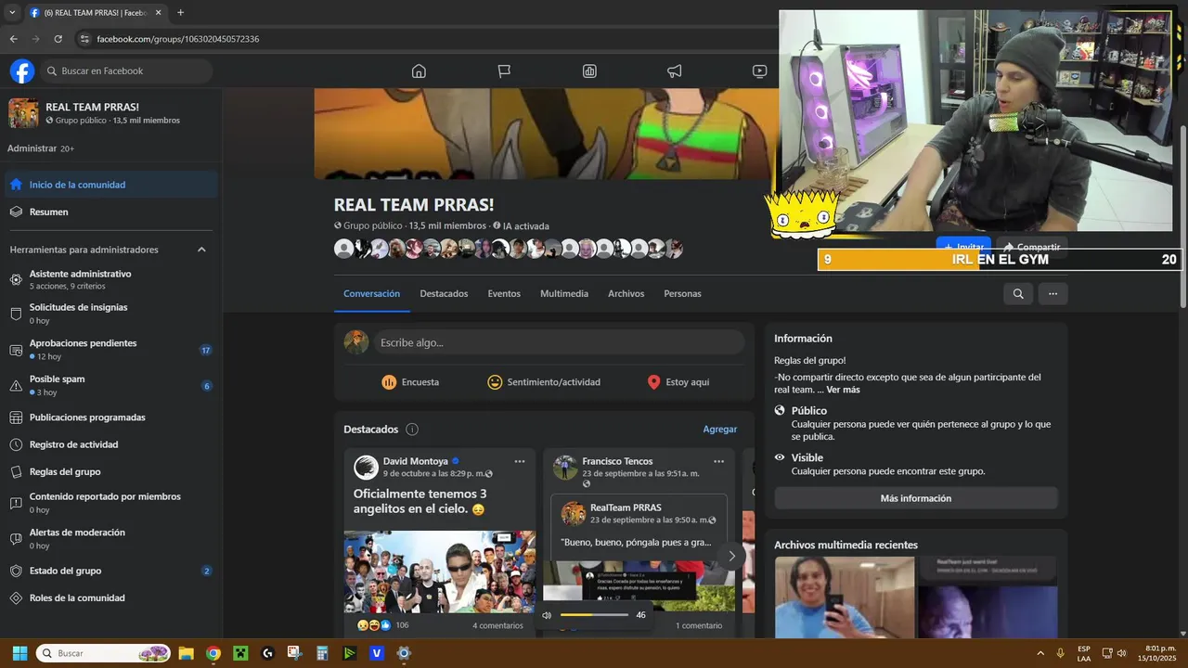This screenshot has width=1188, height=668.
Task: Adjust the video volume slider
Action: click(594, 615)
